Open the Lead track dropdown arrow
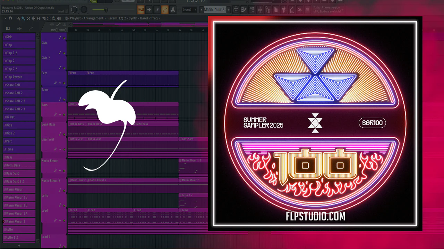Screen dimensions: 444x249 (x=60, y=220)
